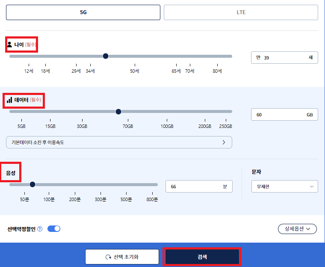Click the 음성 section label

coord(11,173)
